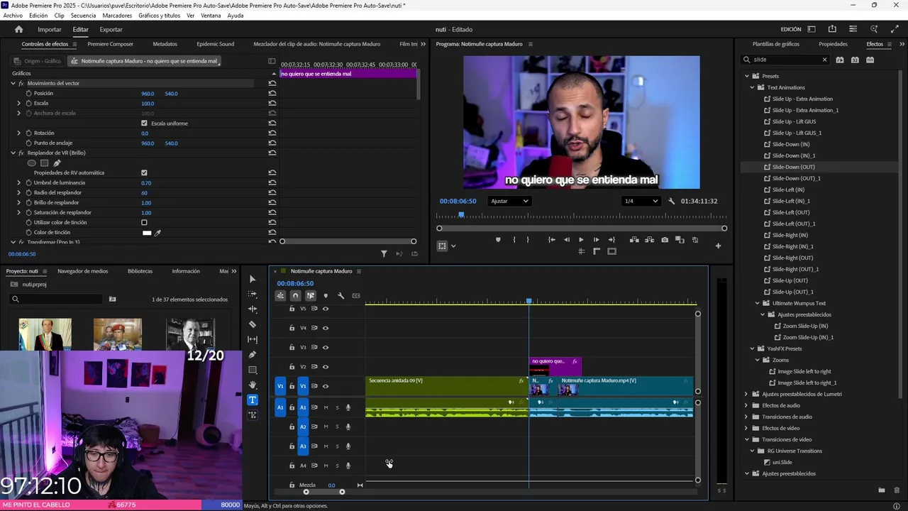Pick tint color with the eyedropper
Viewport: 908px width, 511px height.
157,233
